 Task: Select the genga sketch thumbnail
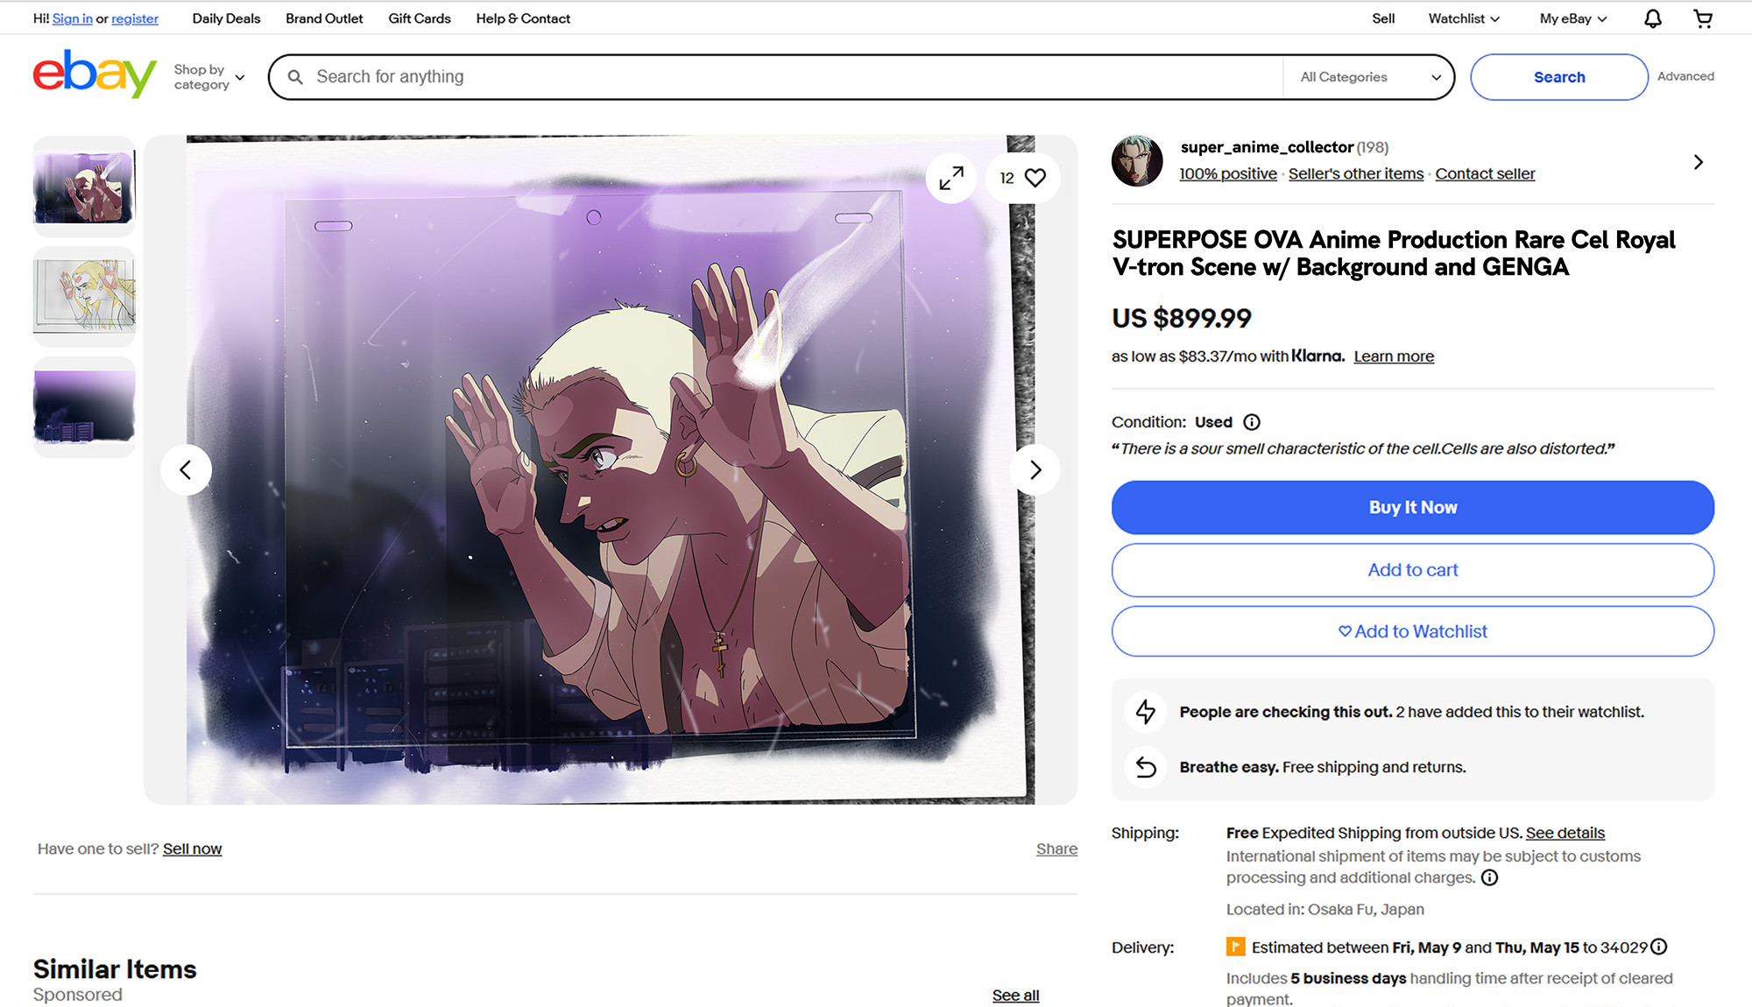pyautogui.click(x=84, y=296)
